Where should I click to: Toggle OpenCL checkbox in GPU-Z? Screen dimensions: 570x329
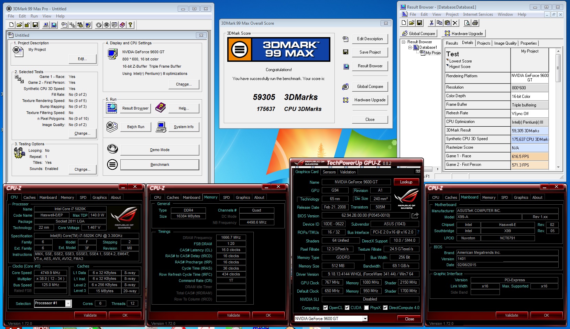(x=325, y=308)
